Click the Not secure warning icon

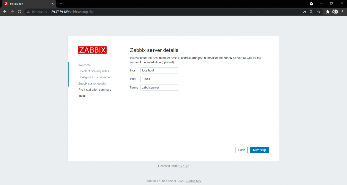pyautogui.click(x=28, y=12)
